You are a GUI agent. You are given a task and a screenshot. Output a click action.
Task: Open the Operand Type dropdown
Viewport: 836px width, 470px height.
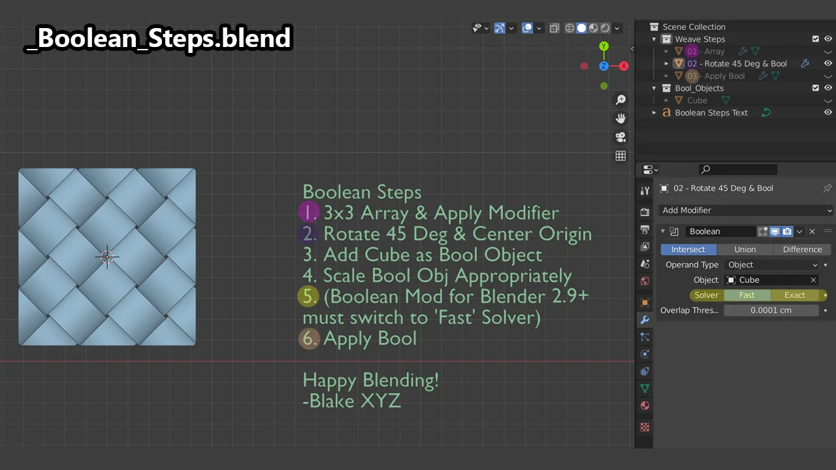pos(772,264)
